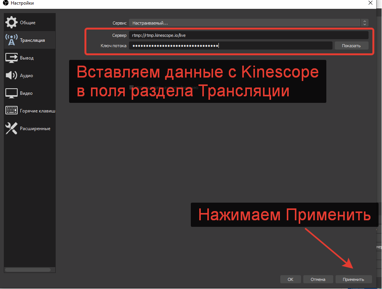
Task: Click the Ключ потока label
Action: pos(114,46)
